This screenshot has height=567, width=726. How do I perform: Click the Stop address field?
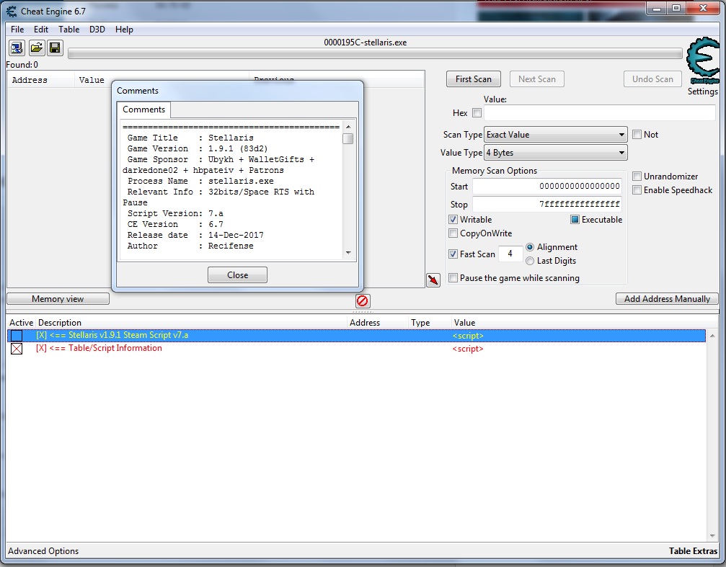click(546, 204)
